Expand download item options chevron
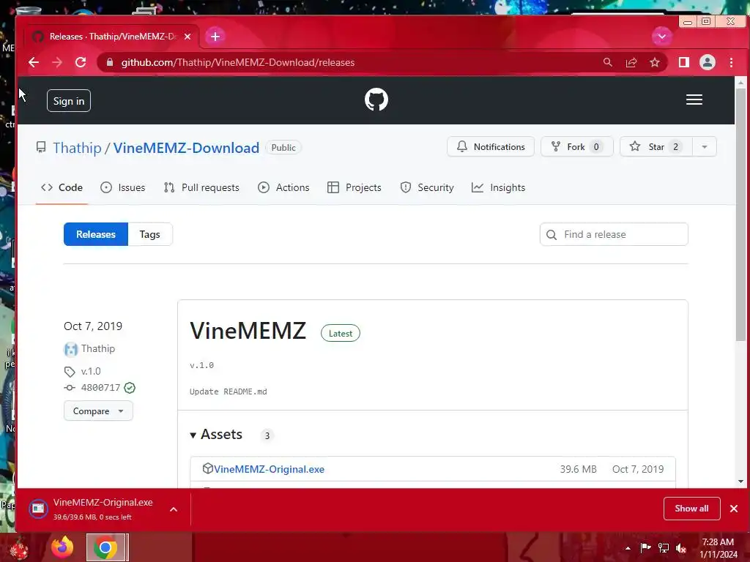750x562 pixels. [174, 509]
